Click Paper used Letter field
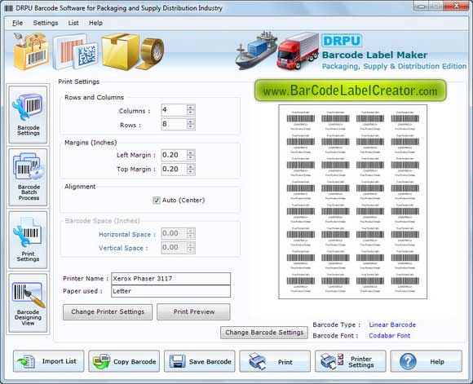 pyautogui.click(x=170, y=291)
